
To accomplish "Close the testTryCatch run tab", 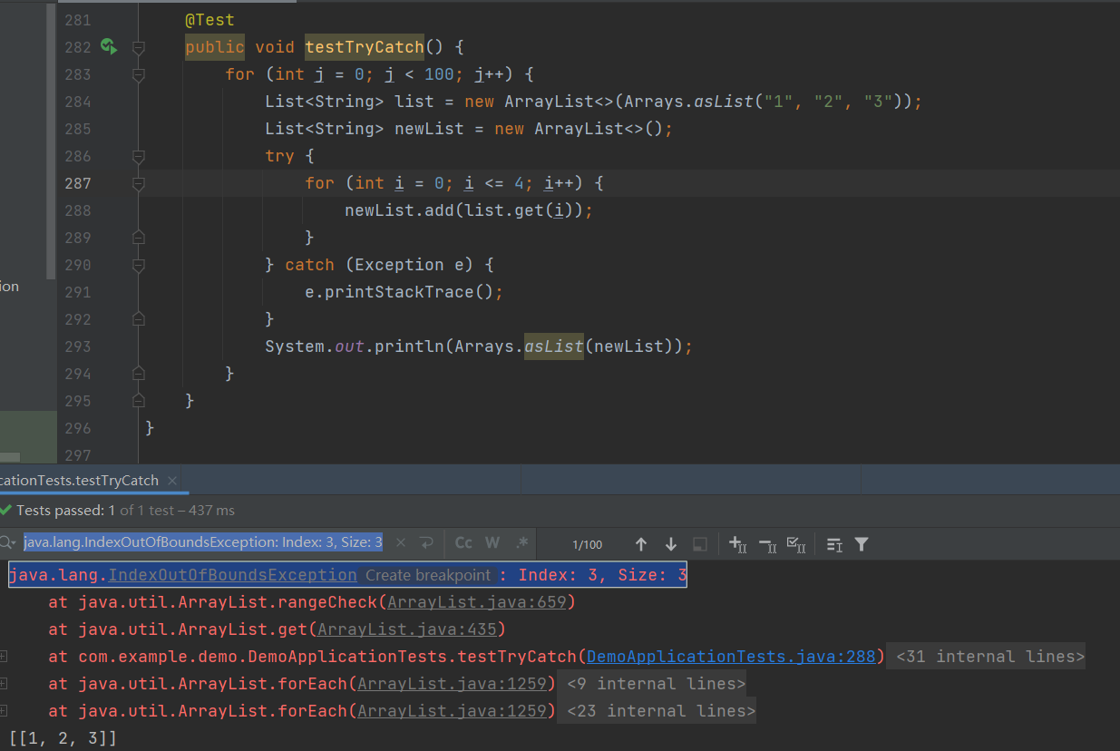I will [x=172, y=480].
